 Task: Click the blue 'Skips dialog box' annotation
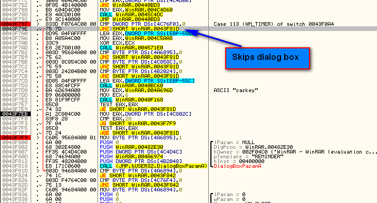pyautogui.click(x=267, y=58)
